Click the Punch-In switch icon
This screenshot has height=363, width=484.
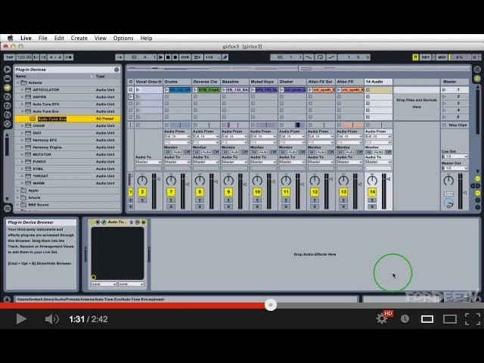pyautogui.click(x=309, y=57)
